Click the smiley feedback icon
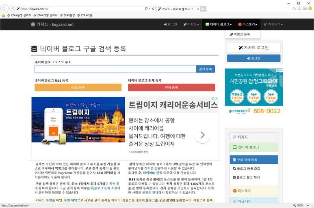 [x=310, y=8]
